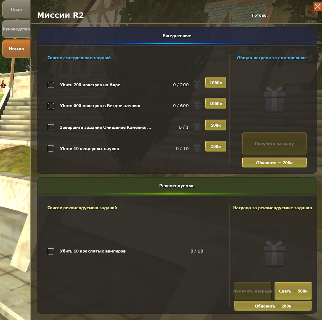Click large gift under Общая награда за ежедневные
322x320 pixels.
click(274, 99)
